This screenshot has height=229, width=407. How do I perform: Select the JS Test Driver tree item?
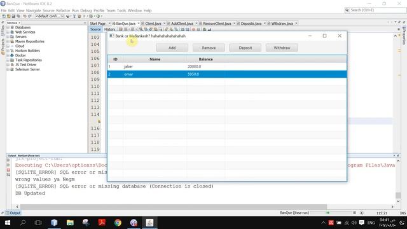tap(25, 65)
